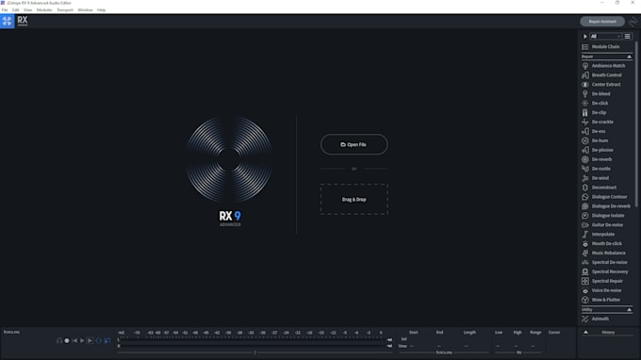Viewport: 641px width, 360px height.
Task: Open the De-clip module icon
Action: (x=585, y=112)
